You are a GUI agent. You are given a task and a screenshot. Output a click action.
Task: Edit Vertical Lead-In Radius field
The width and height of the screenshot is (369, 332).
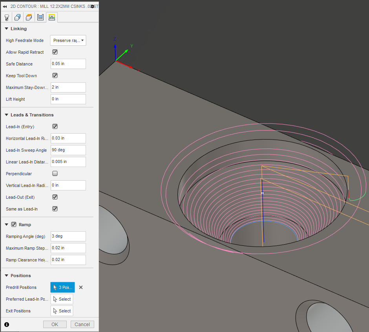point(68,185)
